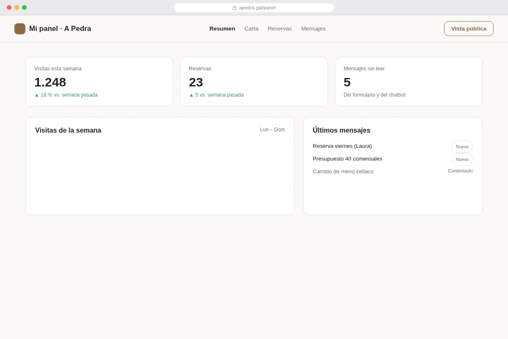Click the Nuevo badge for Presupuesto 40 comensales
Screen dimensions: 508x339
[462, 159]
